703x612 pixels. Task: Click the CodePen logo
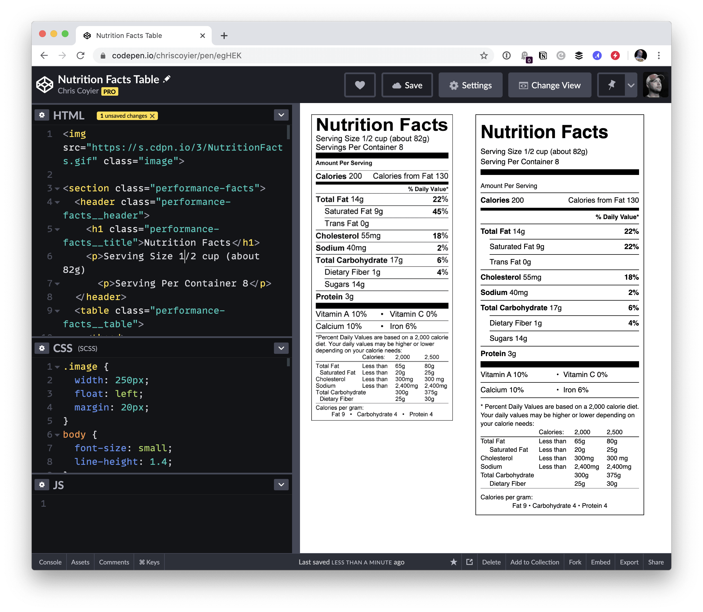pyautogui.click(x=45, y=85)
